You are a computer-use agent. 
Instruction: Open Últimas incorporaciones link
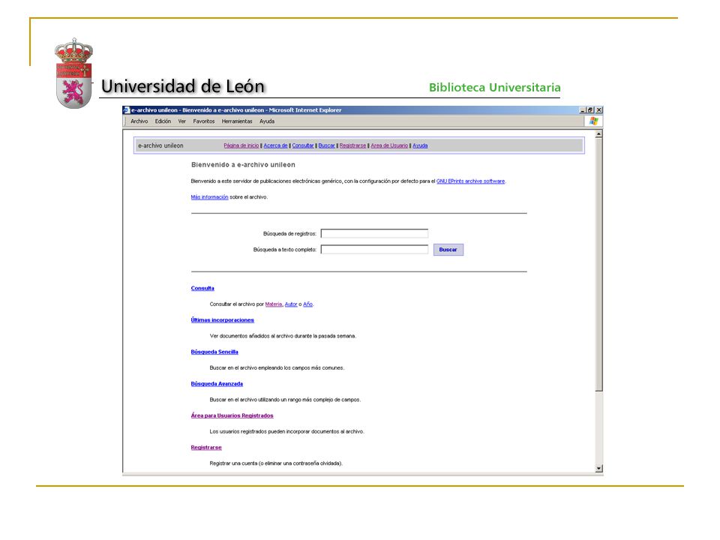(222, 320)
